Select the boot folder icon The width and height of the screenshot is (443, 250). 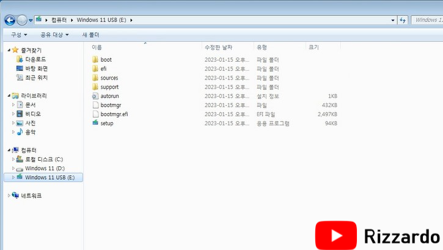95,59
